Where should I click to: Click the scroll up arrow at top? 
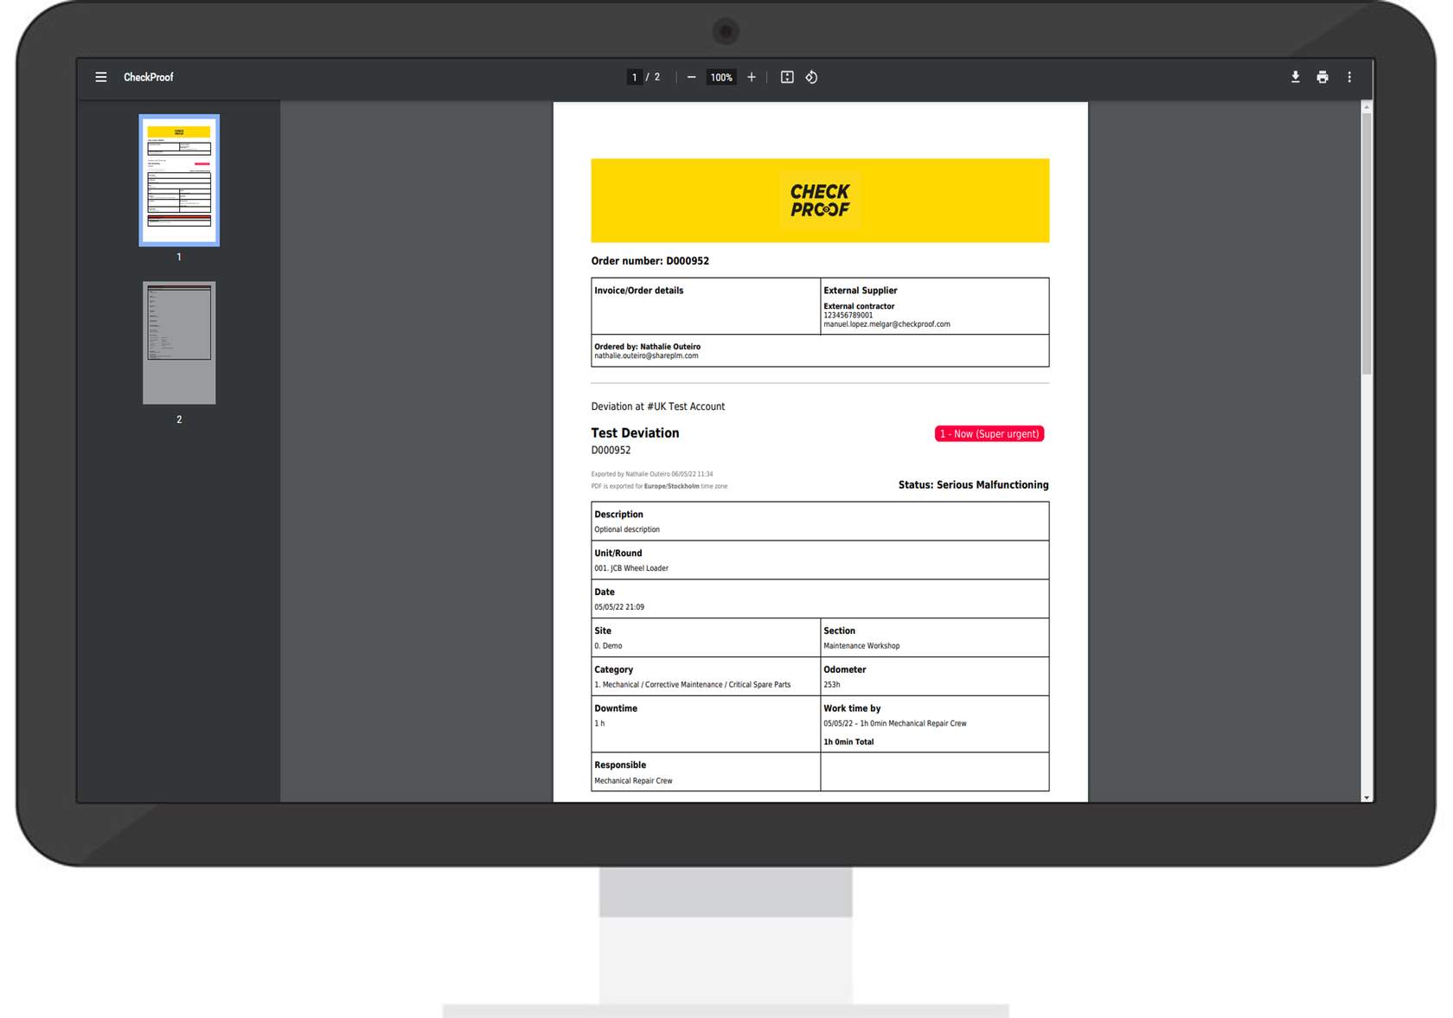(x=1367, y=106)
